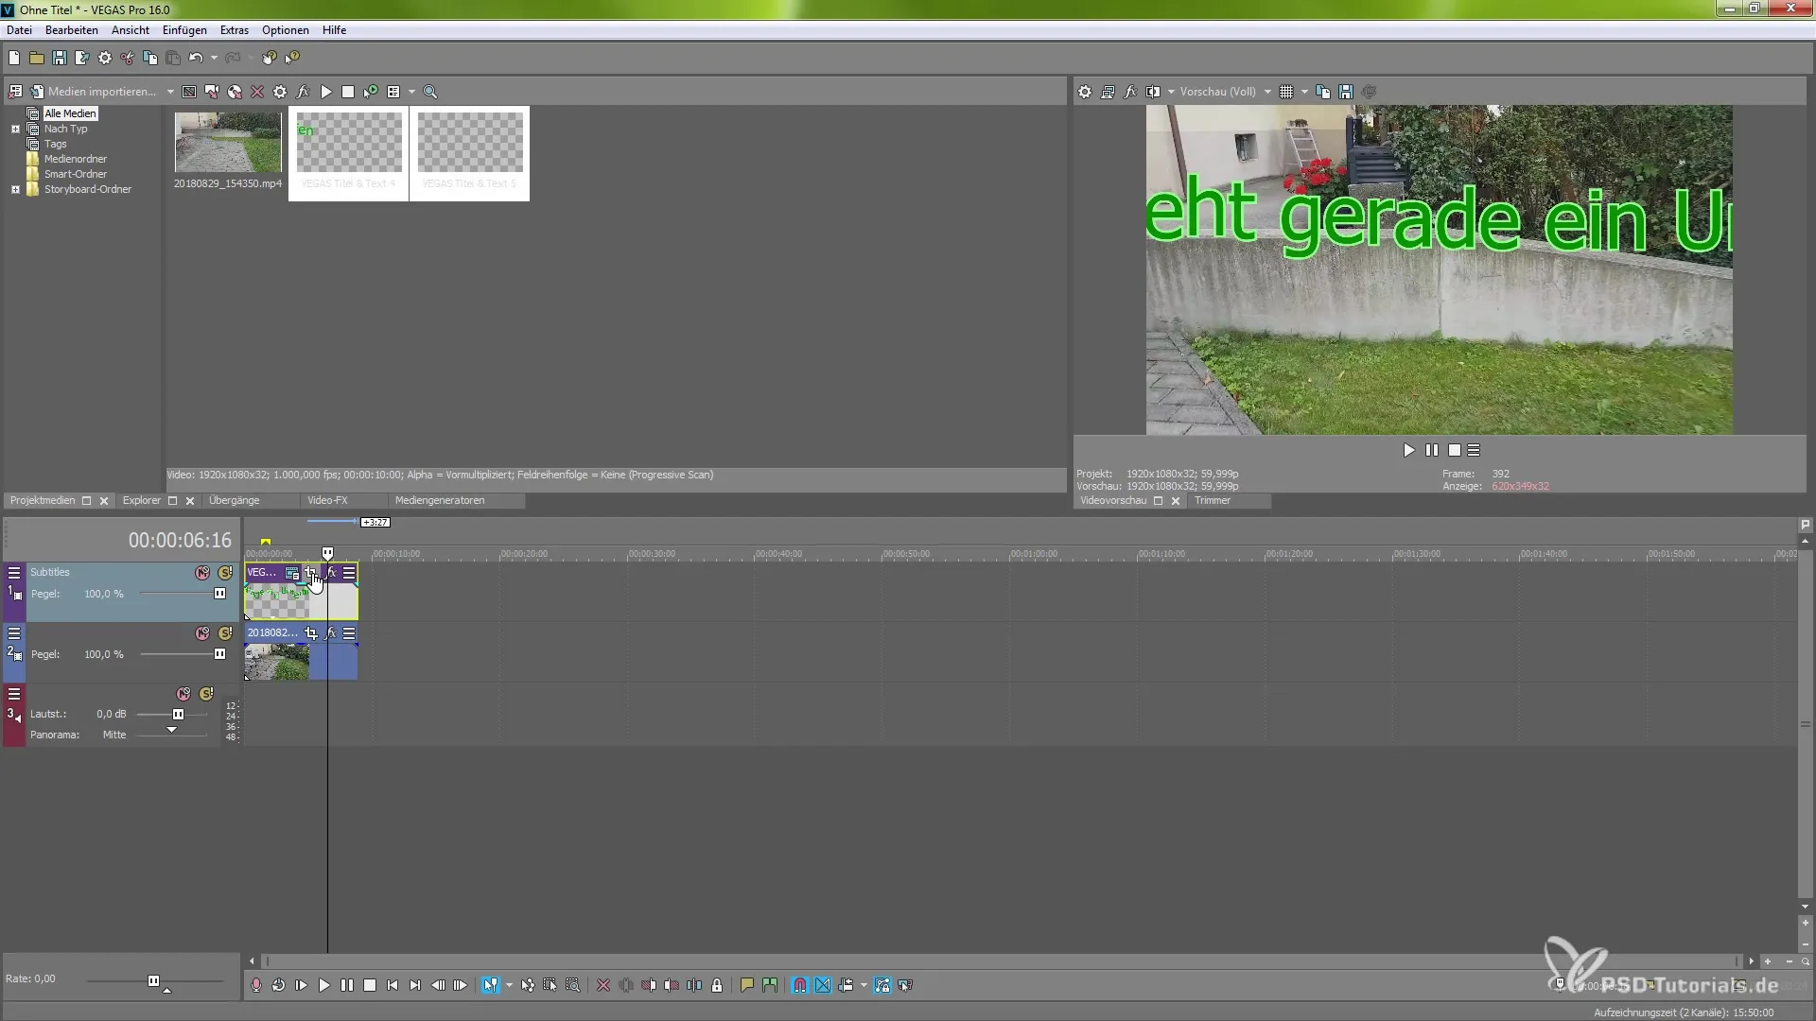Open the Vorschau (Voll) quality dropdown

click(1267, 92)
